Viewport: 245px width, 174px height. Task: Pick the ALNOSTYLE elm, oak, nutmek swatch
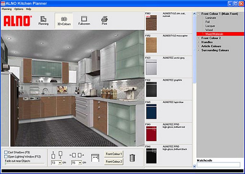click(151, 23)
